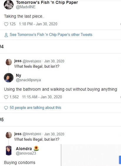The height and width of the screenshot is (166, 121).
Task: Open "50 people are talking about this"
Action: click(x=35, y=108)
